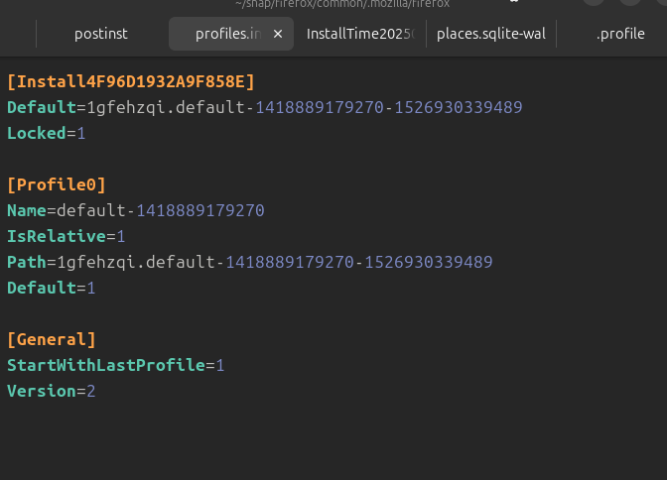
Task: Click the IsRelative=1 line
Action: [x=66, y=236]
